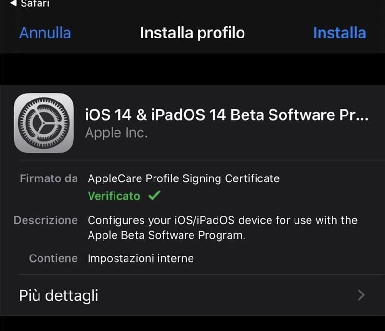Click the black band below the navigation bar
This screenshot has width=385, height=331.
192,69
